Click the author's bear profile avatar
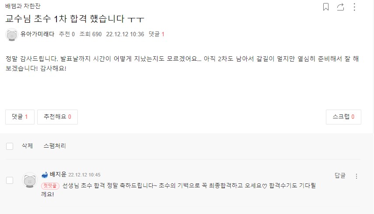This screenshot has height=214, width=374. [x=12, y=34]
